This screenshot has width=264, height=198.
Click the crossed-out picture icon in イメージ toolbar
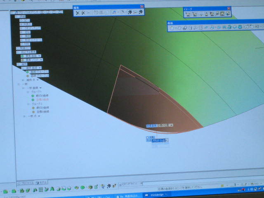pyautogui.click(x=212, y=14)
